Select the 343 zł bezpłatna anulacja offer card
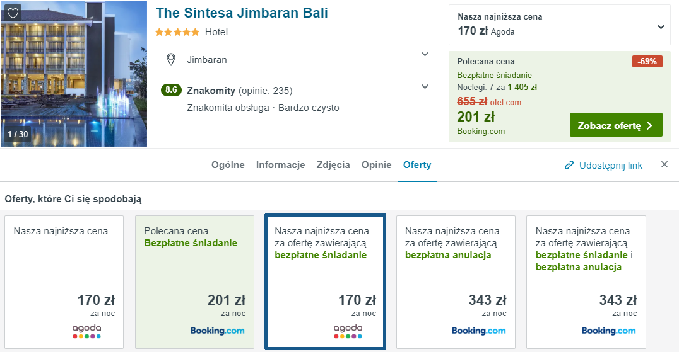 [x=456, y=281]
